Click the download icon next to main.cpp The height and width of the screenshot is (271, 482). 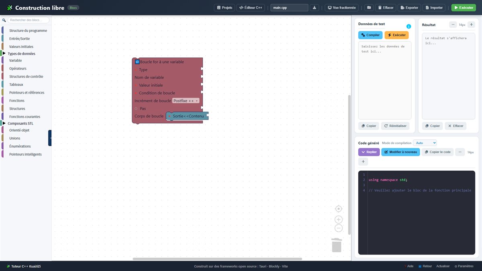[x=315, y=8]
